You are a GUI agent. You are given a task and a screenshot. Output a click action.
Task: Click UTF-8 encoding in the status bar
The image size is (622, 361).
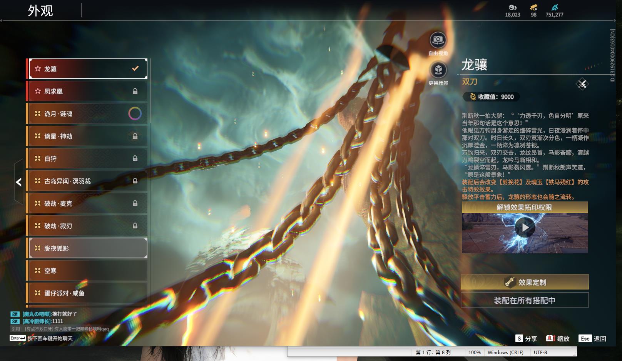pyautogui.click(x=540, y=352)
